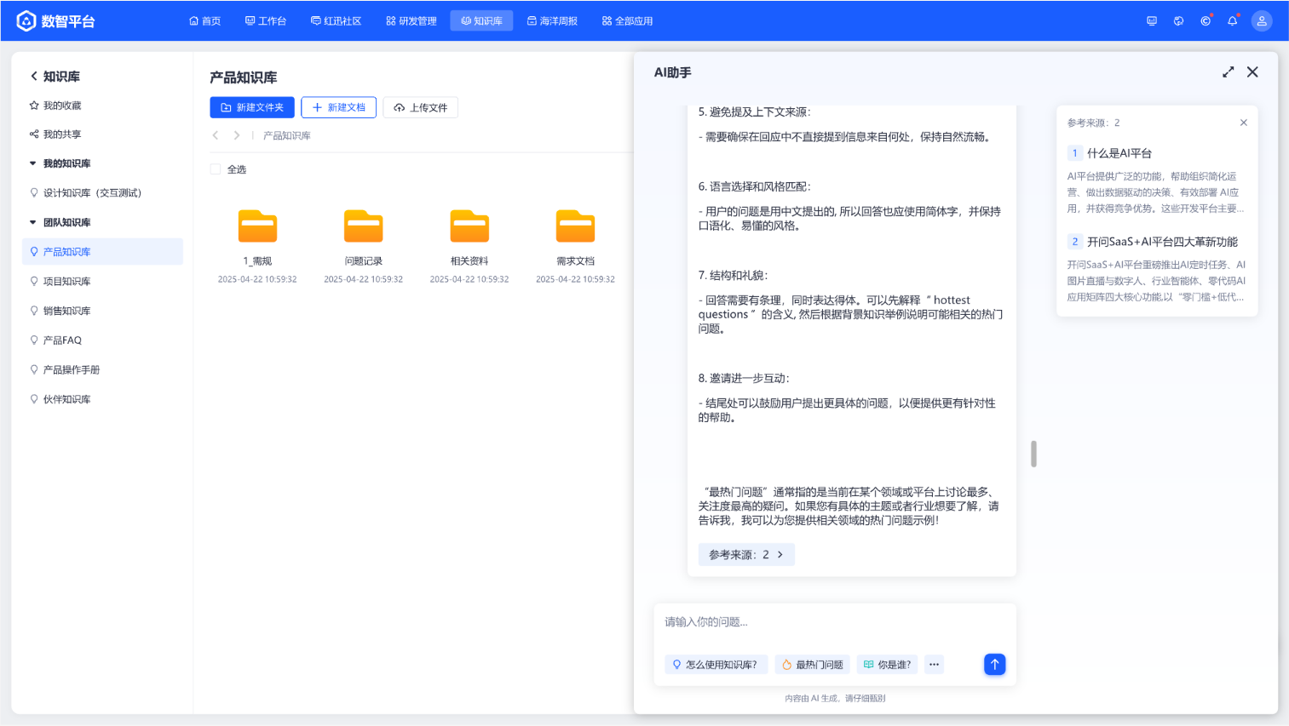Collapse the 团队知识库 section
Image resolution: width=1289 pixels, height=726 pixels.
(33, 222)
